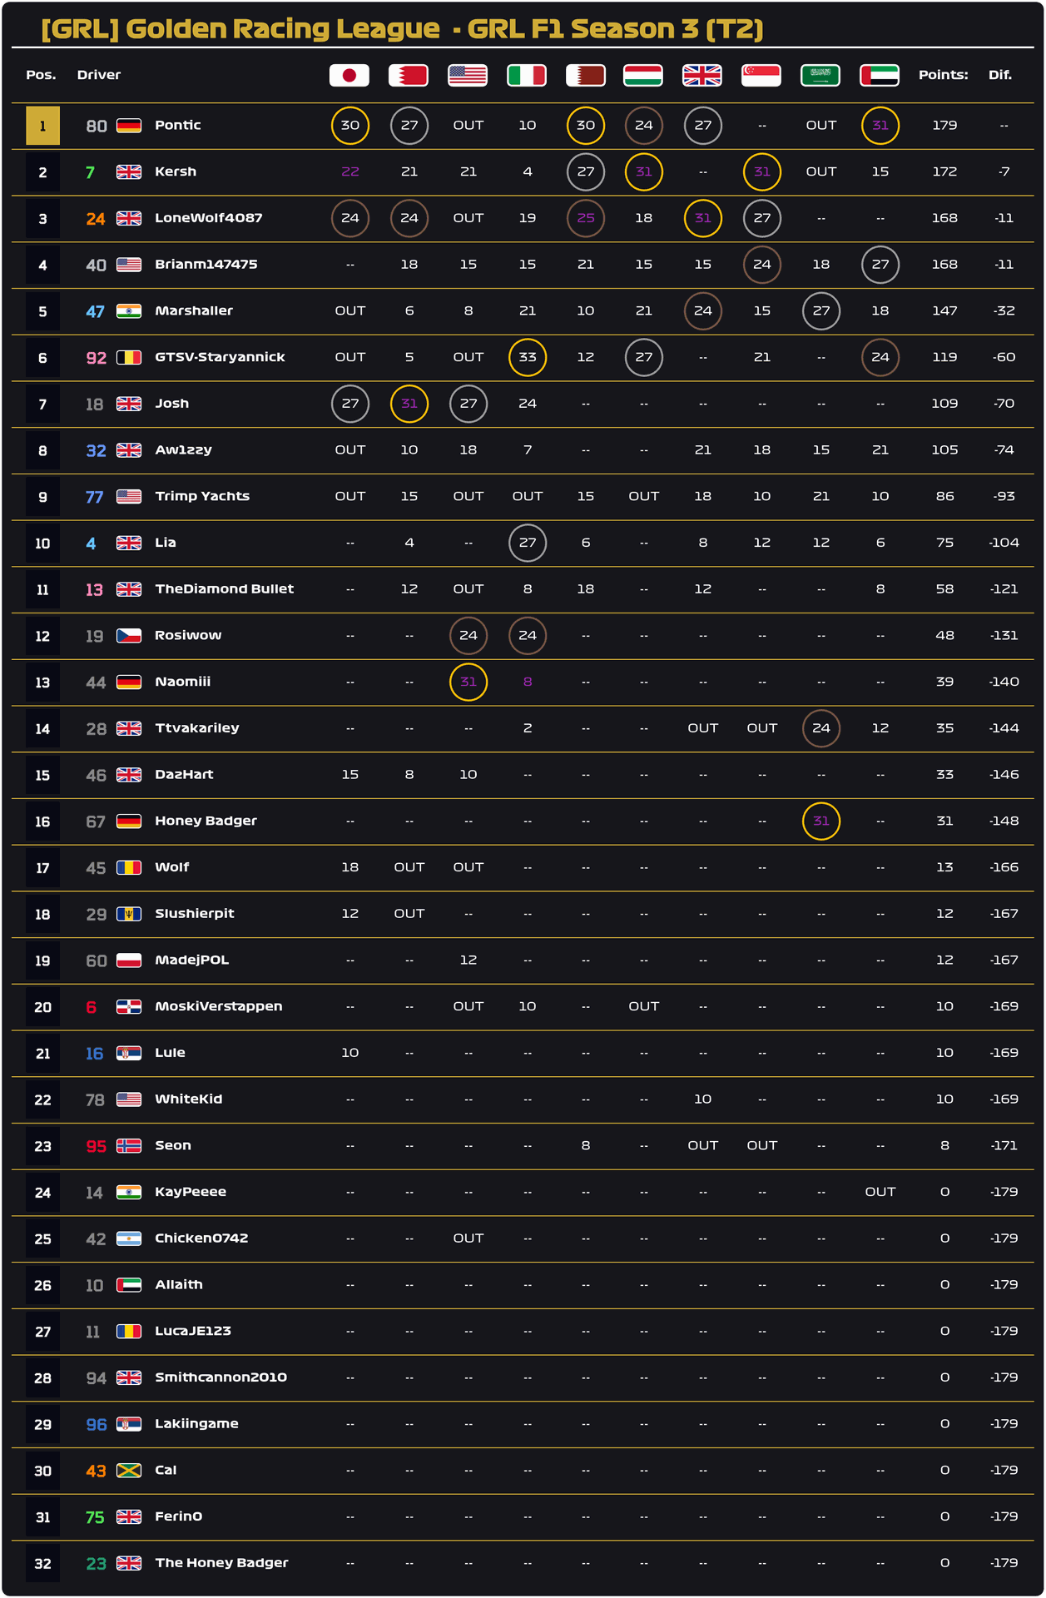
Task: Select the Bahrain flag column header
Action: point(409,76)
